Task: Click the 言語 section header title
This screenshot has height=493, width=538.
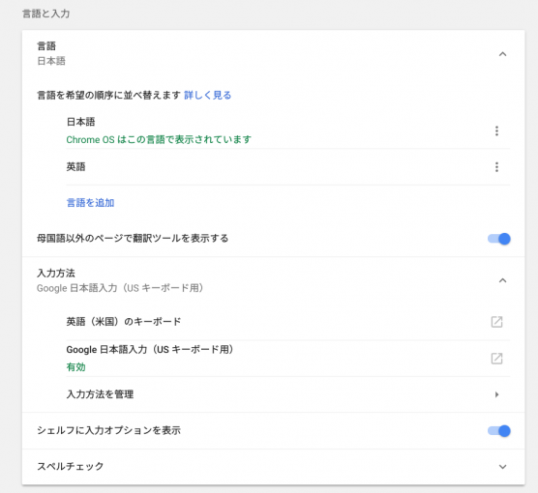Action: tap(46, 46)
